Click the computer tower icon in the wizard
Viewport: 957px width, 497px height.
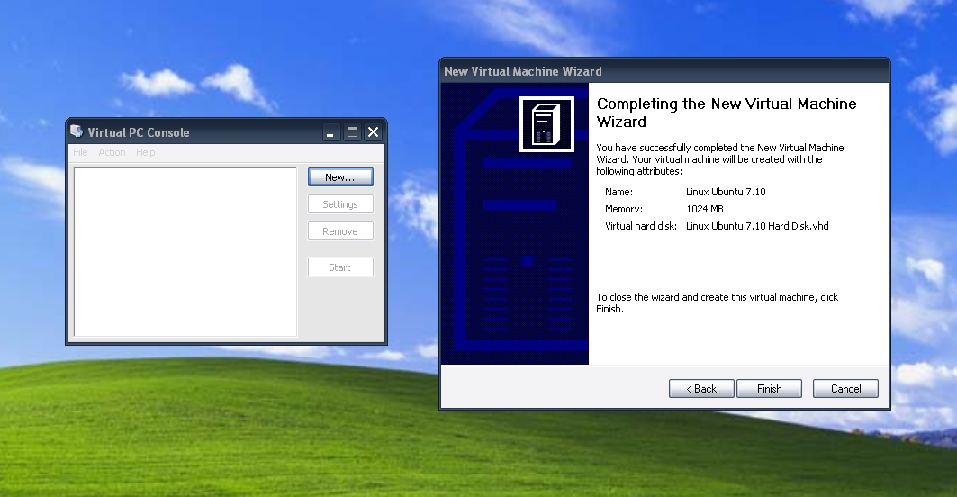(x=546, y=124)
